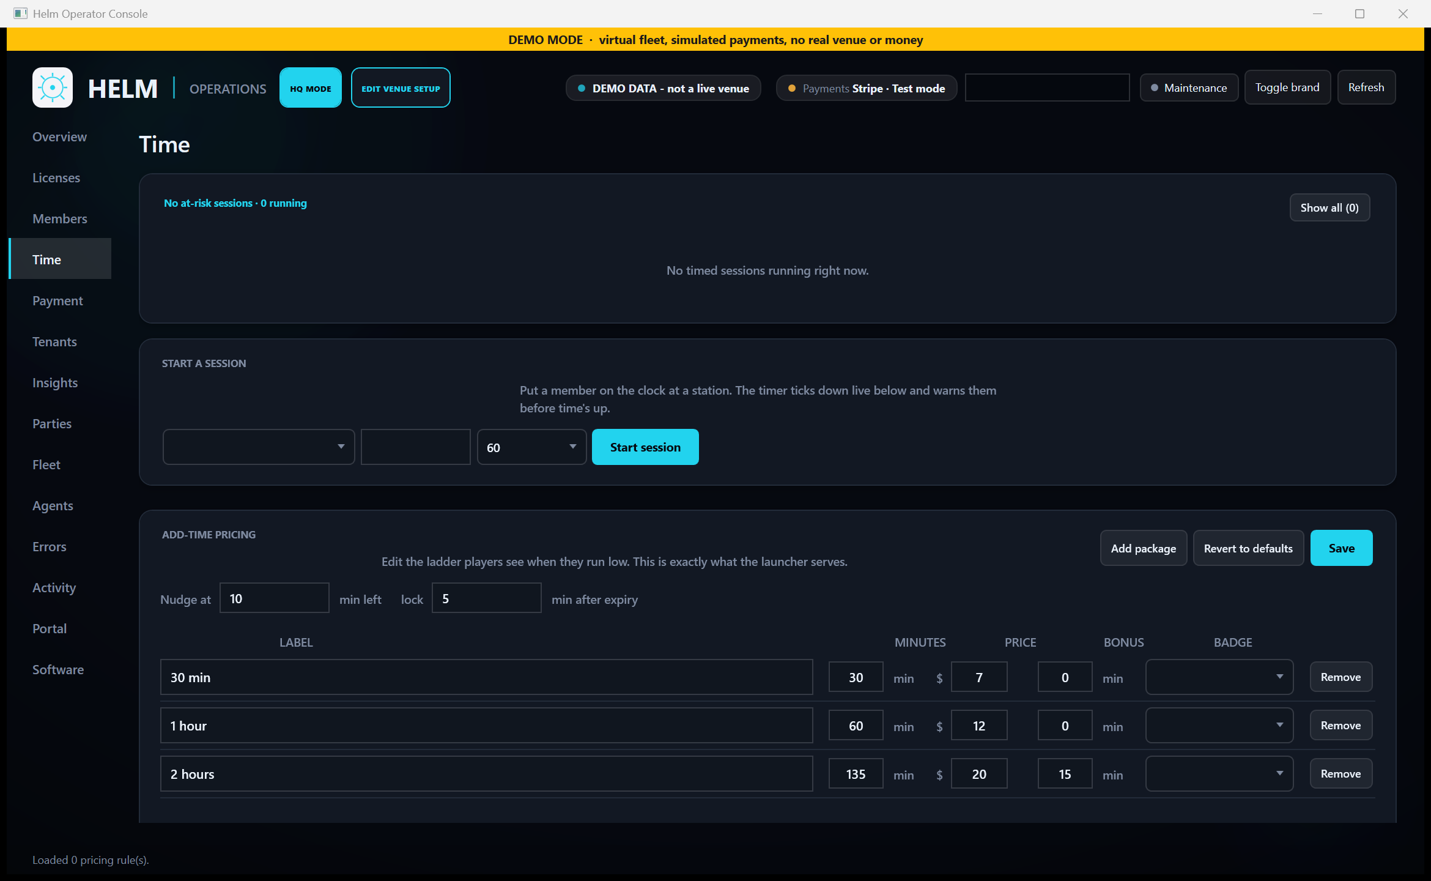Click the Toggle brand button

(1287, 87)
